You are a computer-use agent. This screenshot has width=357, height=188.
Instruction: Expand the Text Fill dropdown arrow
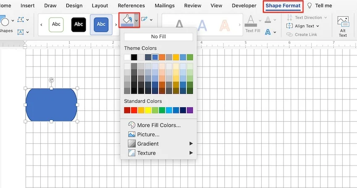[260, 21]
